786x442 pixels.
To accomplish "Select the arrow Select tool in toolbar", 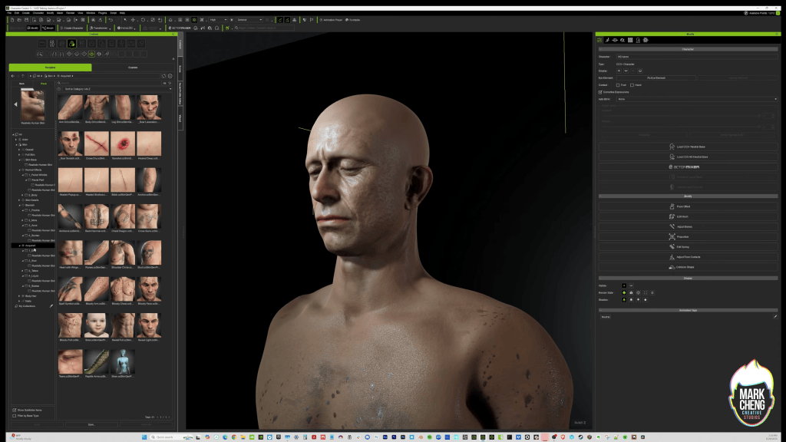I will coord(125,20).
